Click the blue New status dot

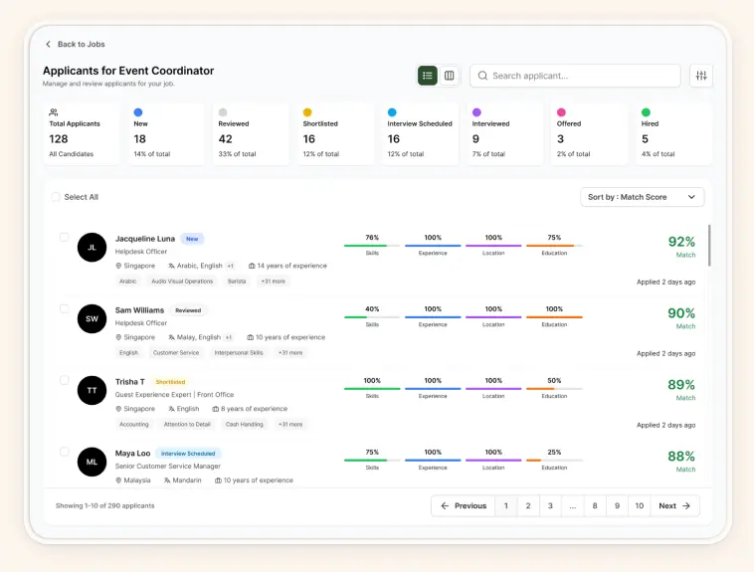point(138,112)
